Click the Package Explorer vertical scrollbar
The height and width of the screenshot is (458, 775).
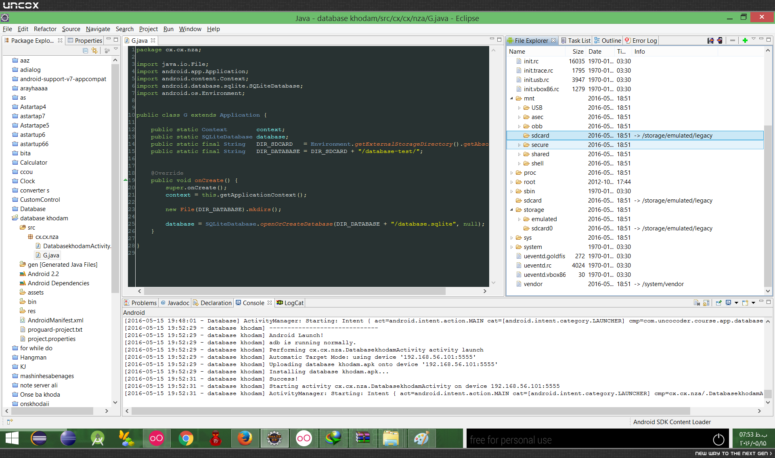point(115,178)
